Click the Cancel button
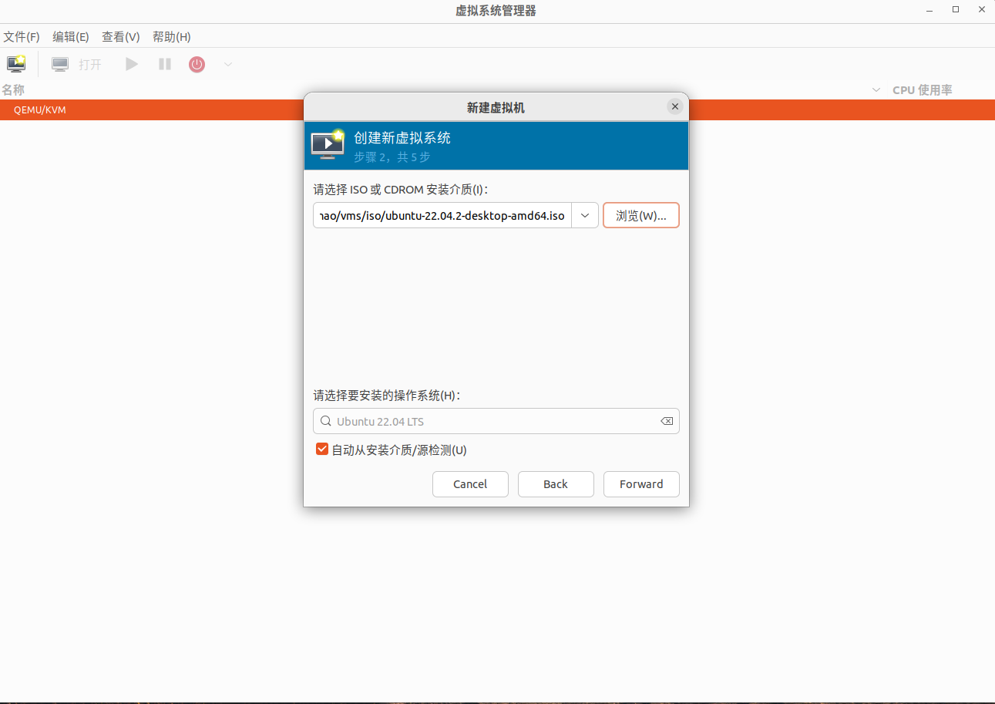Screen dimensions: 995x704 [470, 484]
